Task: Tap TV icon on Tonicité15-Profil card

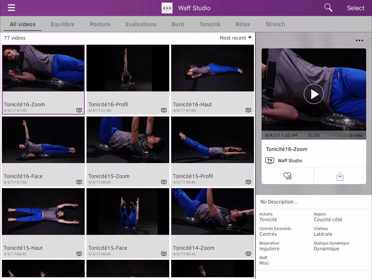Action: [x=249, y=182]
